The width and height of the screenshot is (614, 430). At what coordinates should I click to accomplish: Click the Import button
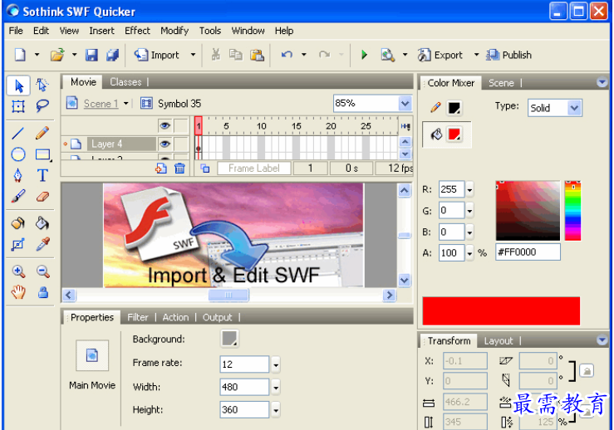click(157, 55)
